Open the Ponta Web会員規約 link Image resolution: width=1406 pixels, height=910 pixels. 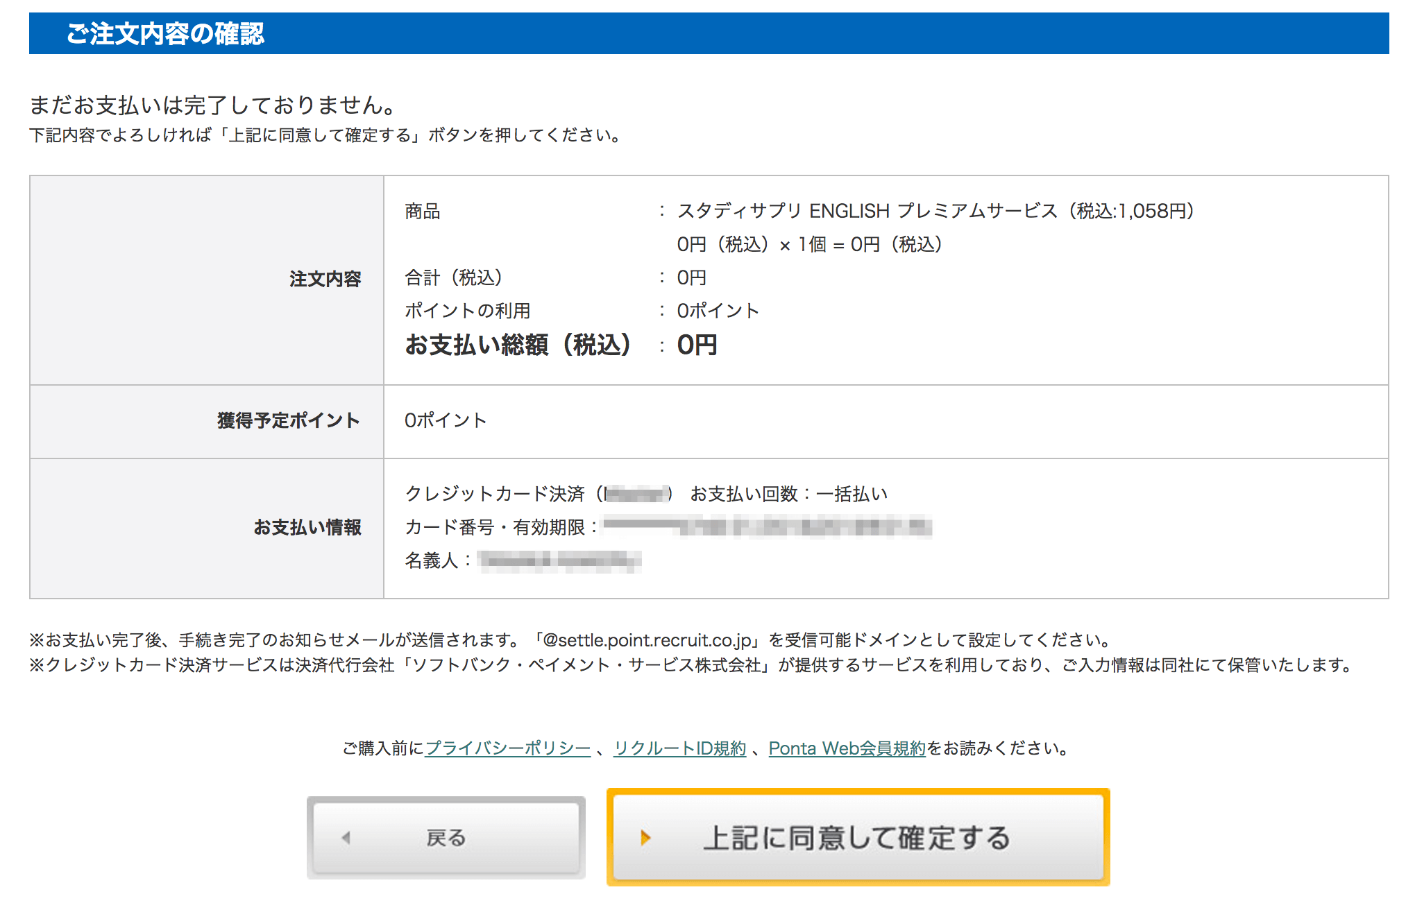point(847,748)
